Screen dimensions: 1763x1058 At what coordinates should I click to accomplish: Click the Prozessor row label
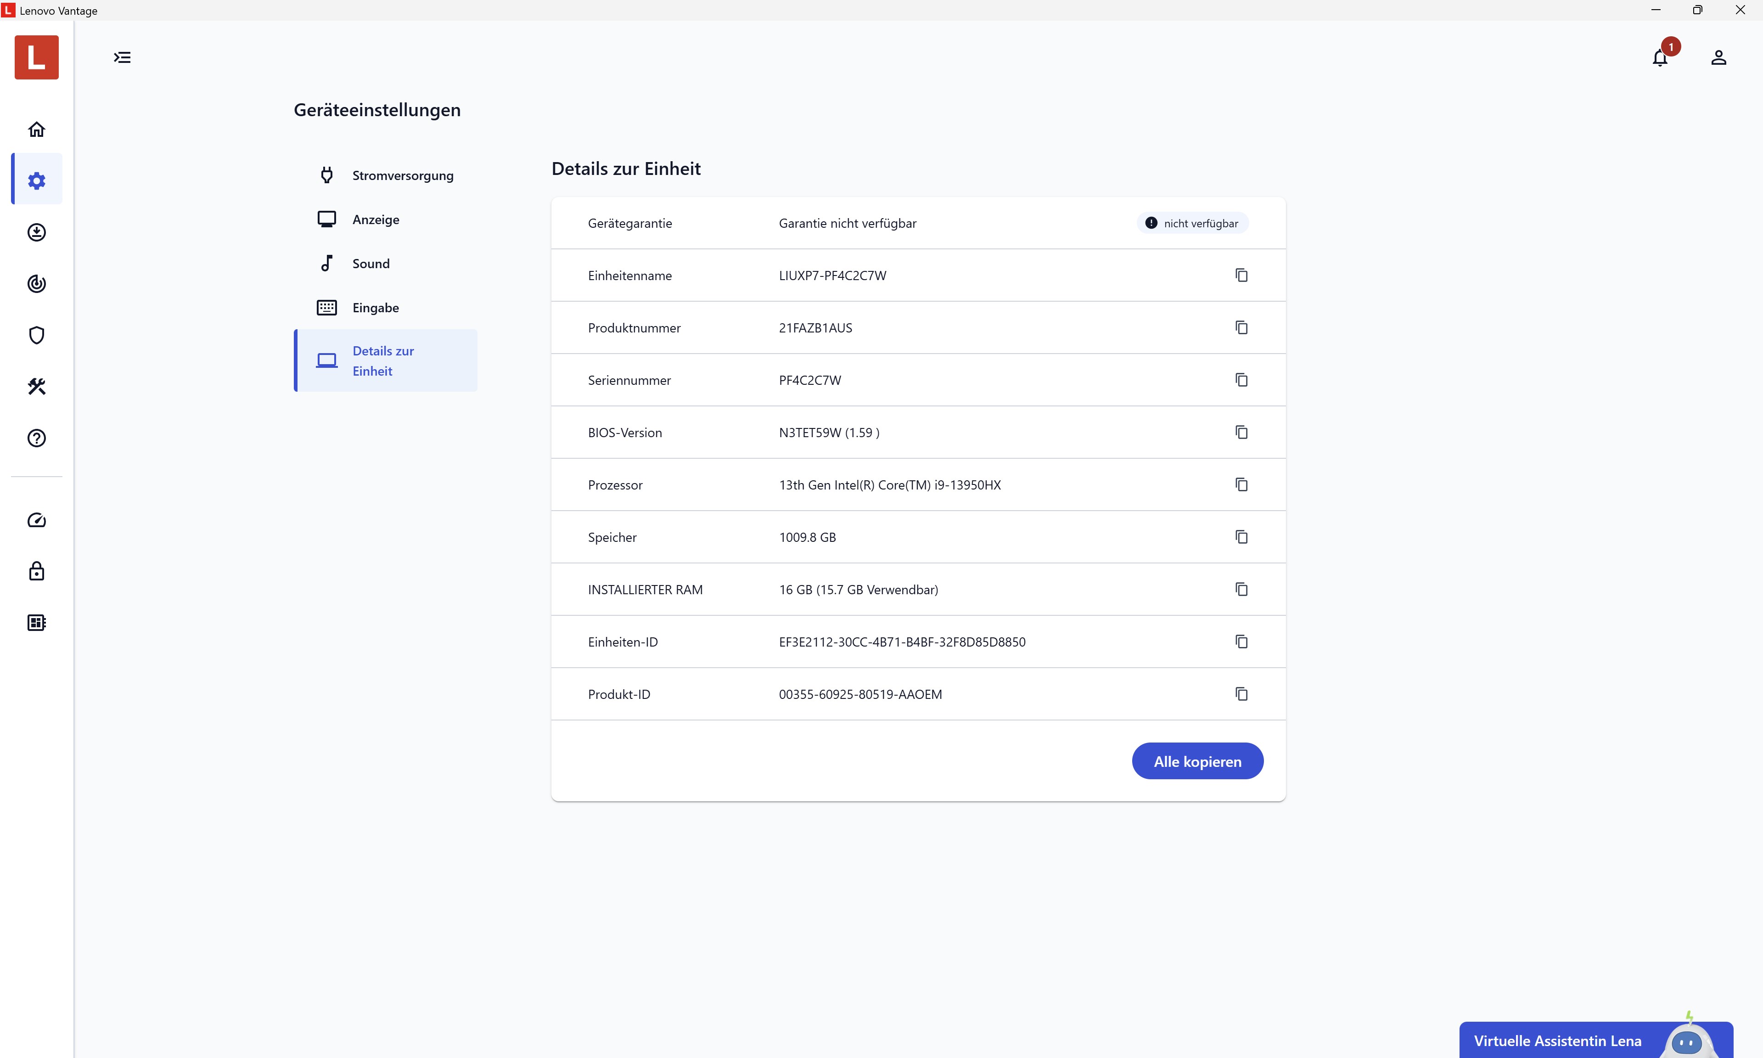click(615, 485)
